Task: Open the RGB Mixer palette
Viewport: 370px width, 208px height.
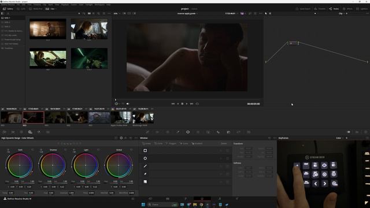Action: [x=39, y=132]
